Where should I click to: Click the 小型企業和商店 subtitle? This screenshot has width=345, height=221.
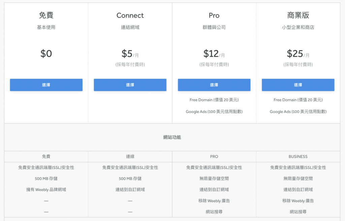point(298,28)
